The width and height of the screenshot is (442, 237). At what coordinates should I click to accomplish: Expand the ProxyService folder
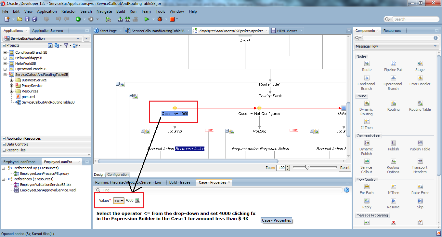point(12,86)
